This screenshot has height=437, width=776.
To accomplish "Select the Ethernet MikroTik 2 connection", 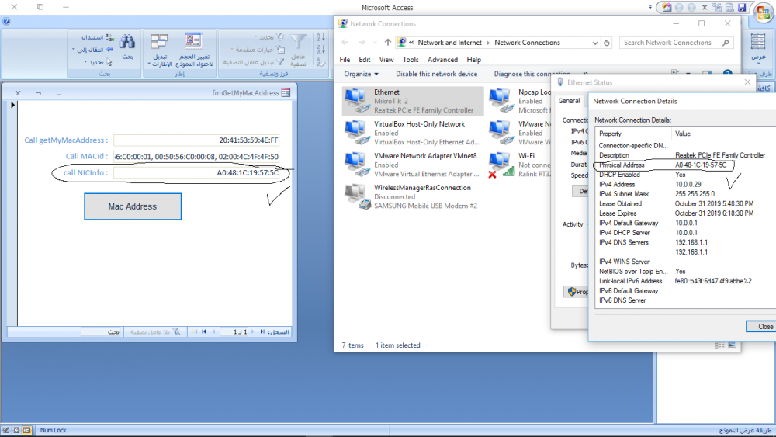I will 413,101.
